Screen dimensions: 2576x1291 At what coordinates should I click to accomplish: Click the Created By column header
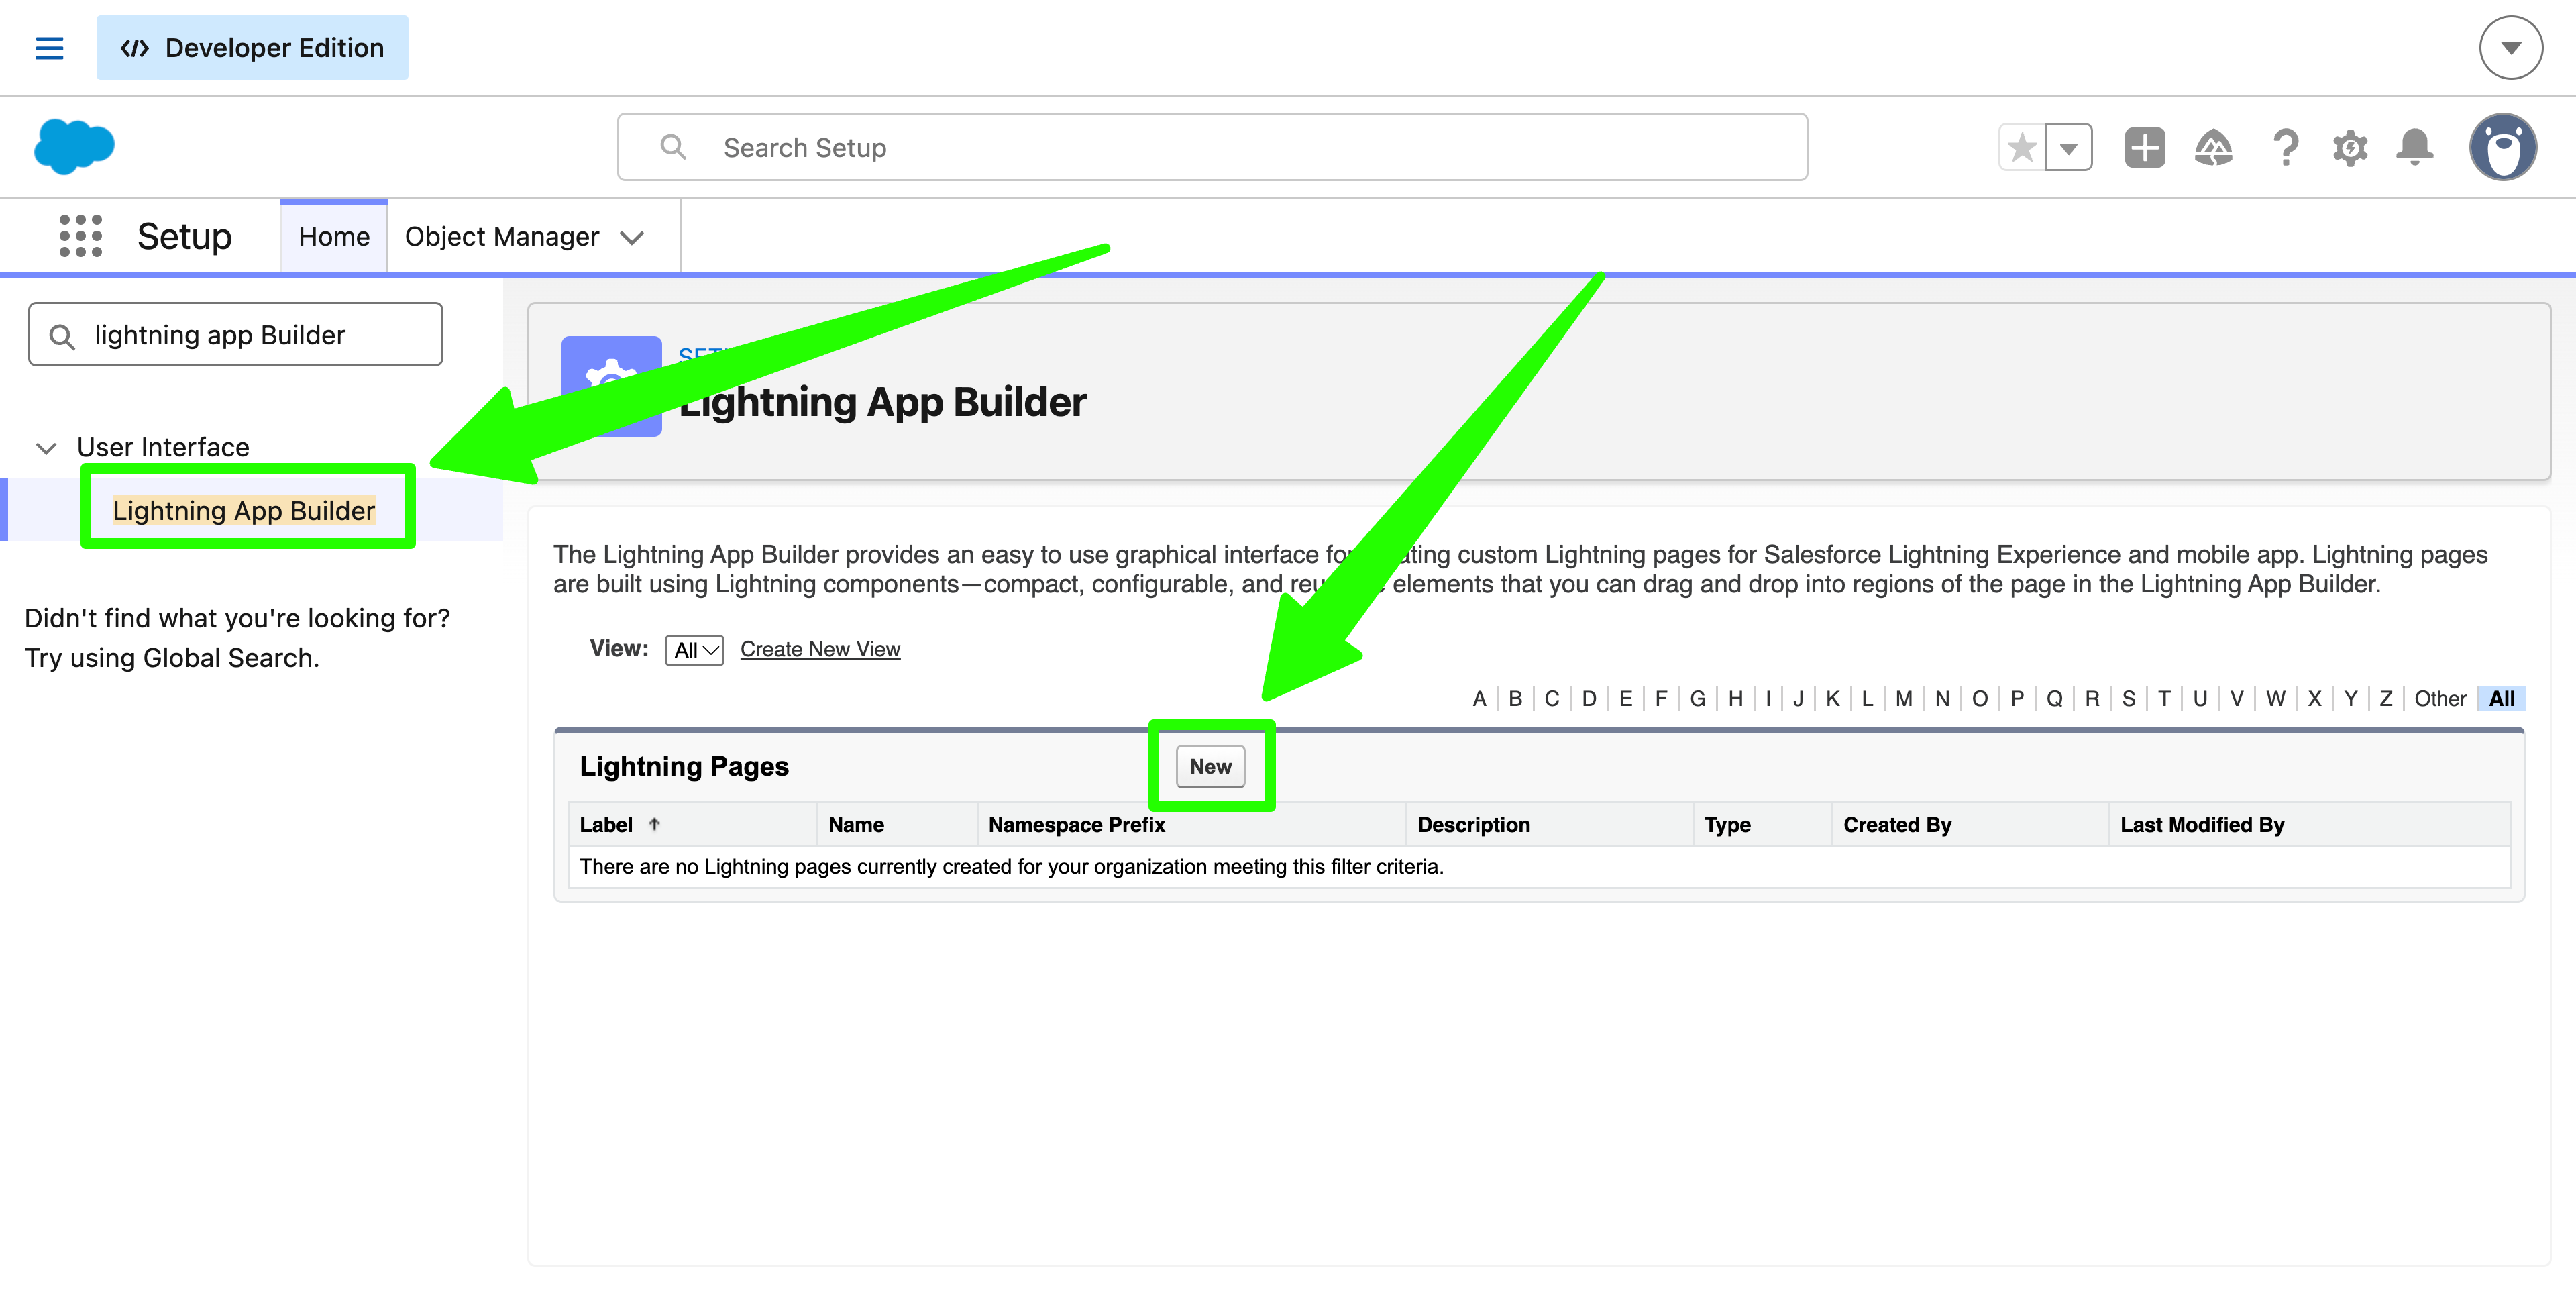1897,824
